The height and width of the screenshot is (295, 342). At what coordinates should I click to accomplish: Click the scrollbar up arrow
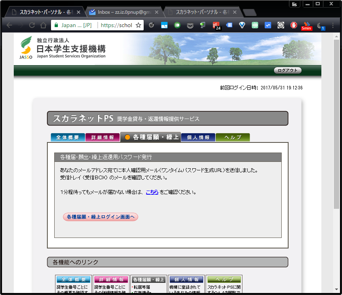tap(337, 36)
